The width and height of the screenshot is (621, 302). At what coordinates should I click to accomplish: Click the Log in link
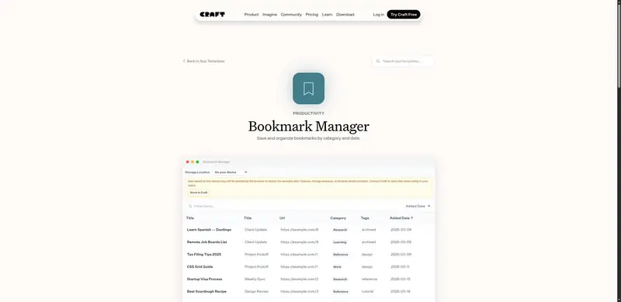(378, 14)
